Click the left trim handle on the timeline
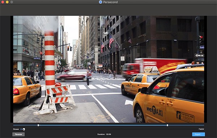Screen dimensions: 217x138 tap(38, 125)
